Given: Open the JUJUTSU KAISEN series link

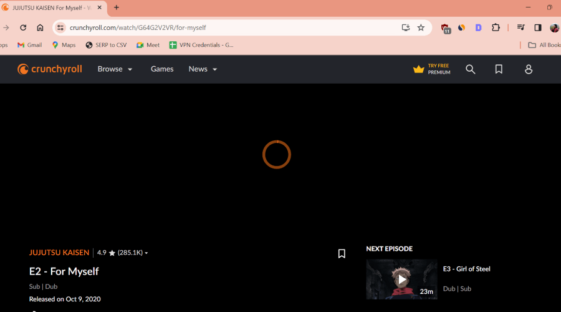Looking at the screenshot, I should pos(59,253).
